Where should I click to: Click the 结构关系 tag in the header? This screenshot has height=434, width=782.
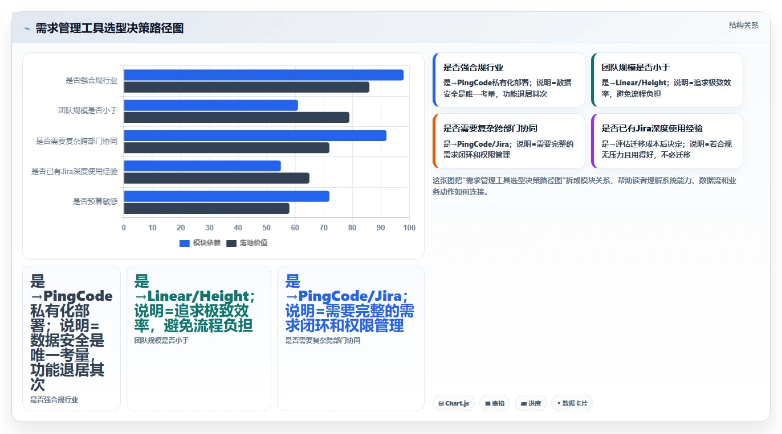[744, 26]
